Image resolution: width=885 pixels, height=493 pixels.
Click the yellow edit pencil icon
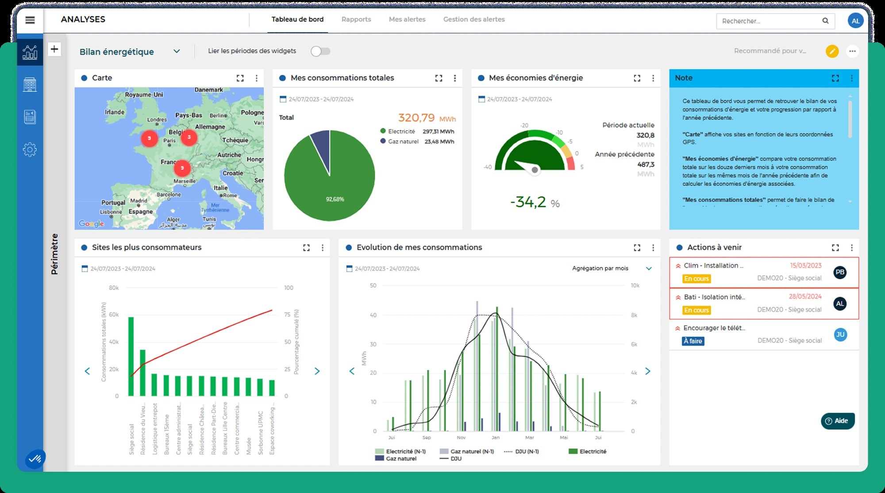832,51
